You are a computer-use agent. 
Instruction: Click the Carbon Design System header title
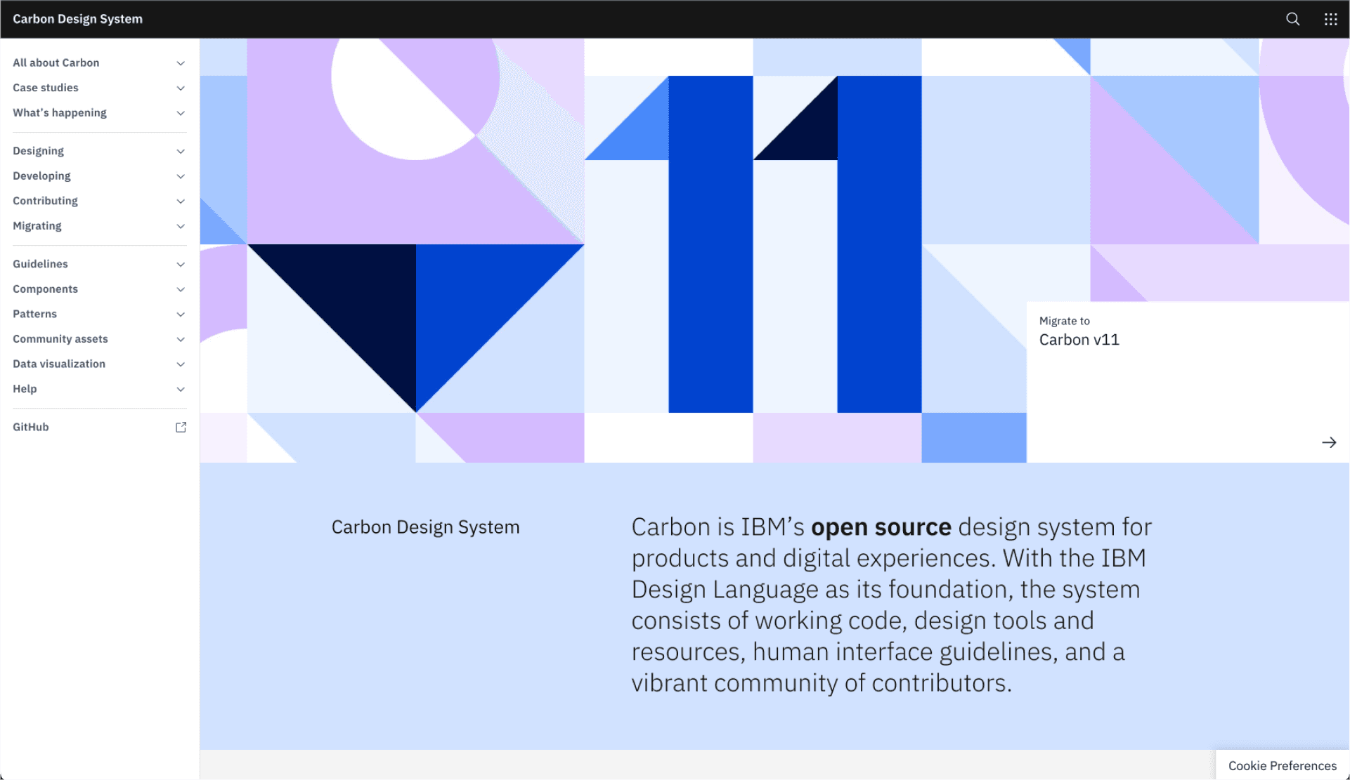[77, 19]
